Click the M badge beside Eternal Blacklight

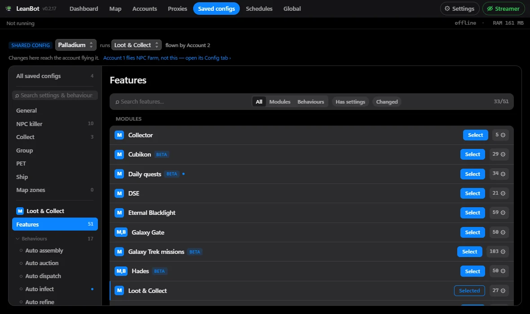[119, 213]
